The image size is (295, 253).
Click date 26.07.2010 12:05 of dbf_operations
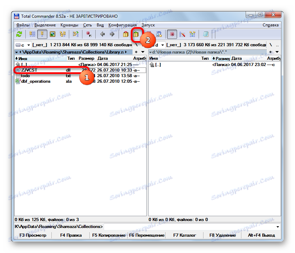(114, 81)
